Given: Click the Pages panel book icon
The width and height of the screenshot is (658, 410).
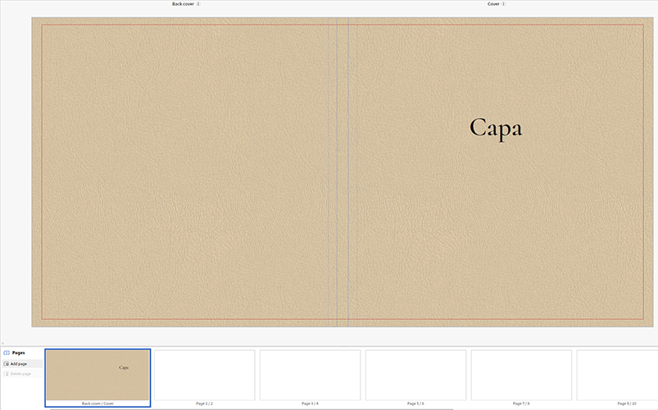Looking at the screenshot, I should 7,353.
